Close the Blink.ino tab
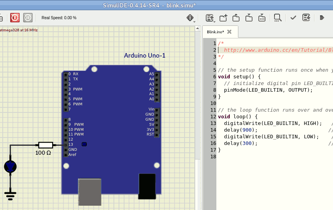 (229, 32)
